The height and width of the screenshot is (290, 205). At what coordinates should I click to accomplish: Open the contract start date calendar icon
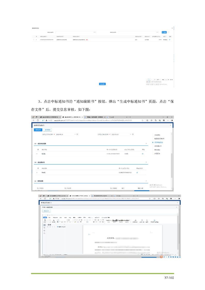click(x=77, y=134)
